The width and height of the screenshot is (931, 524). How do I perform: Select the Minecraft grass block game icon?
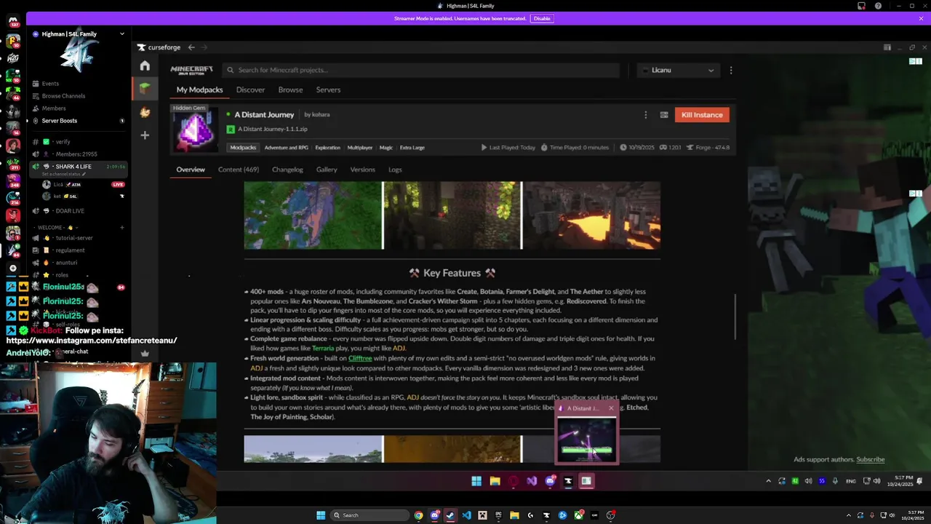145,89
